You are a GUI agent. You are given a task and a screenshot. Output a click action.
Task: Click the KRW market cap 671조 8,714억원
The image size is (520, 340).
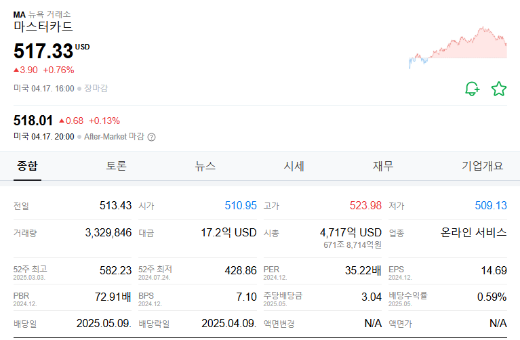click(353, 245)
